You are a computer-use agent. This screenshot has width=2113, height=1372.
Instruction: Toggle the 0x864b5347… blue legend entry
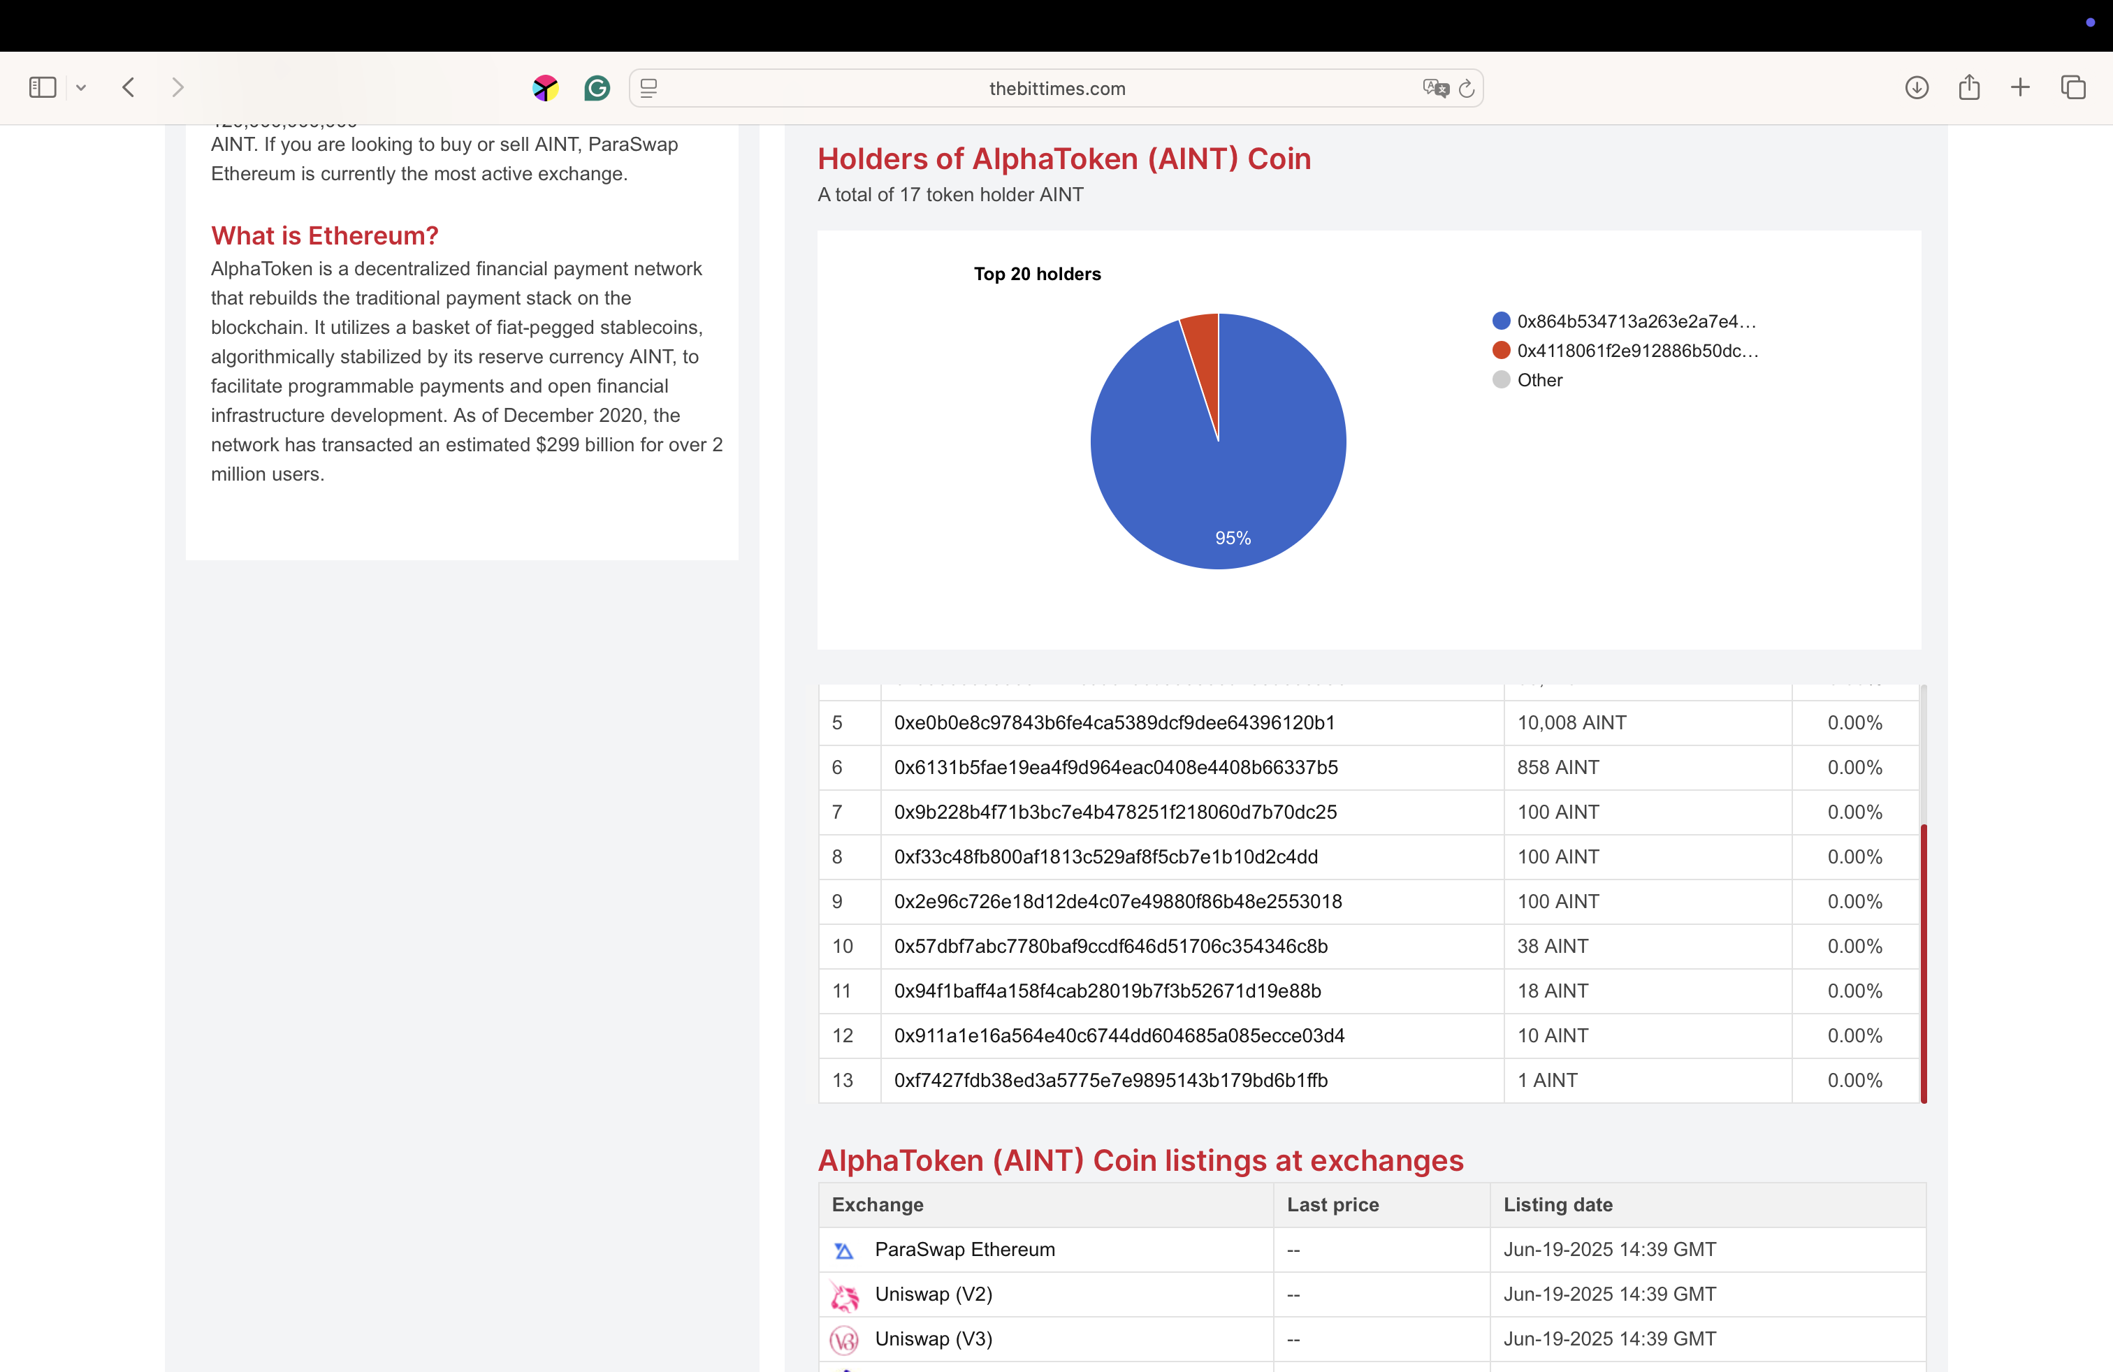tap(1624, 321)
